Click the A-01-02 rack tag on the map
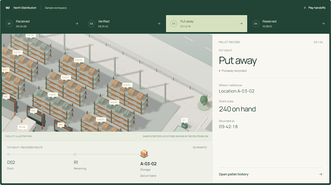Image resolution: width=331 pixels, height=185 pixels. [30, 35]
